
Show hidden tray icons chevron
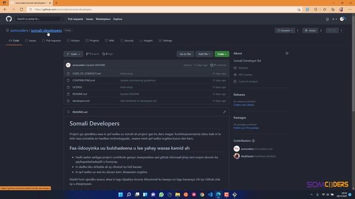312,195
